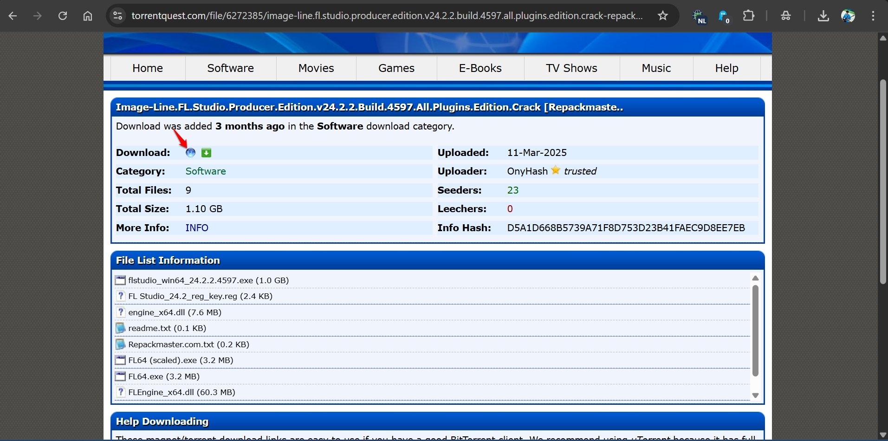Open the browser home page
This screenshot has width=888, height=441.
(x=88, y=16)
